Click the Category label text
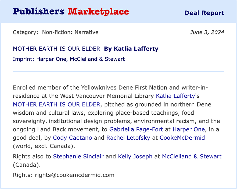 point(26,32)
